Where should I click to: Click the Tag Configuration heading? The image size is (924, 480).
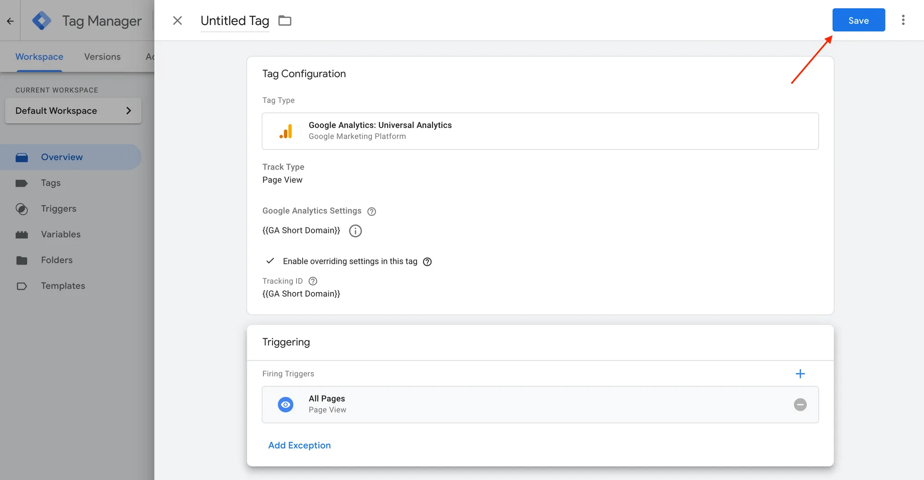(304, 74)
